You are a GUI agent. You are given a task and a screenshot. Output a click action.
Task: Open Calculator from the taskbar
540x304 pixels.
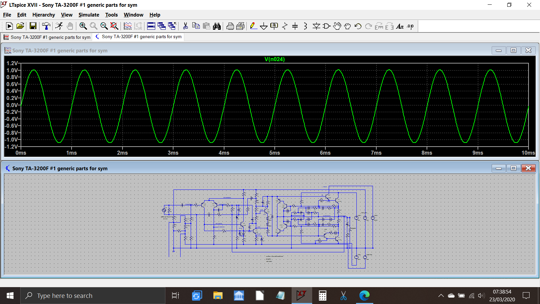[x=323, y=296]
